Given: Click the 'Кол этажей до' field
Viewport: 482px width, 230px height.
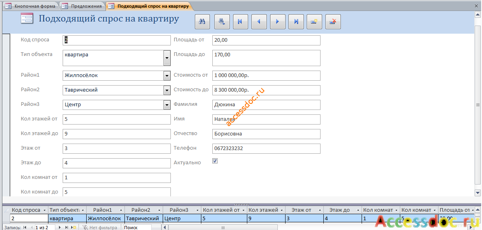Looking at the screenshot, I should point(116,134).
